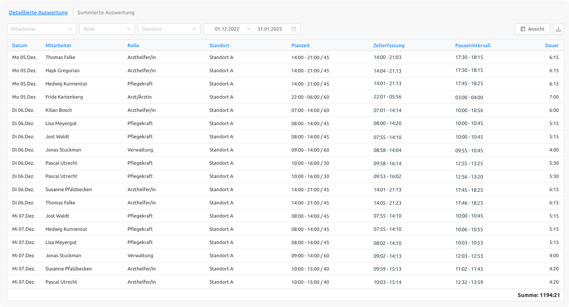
Task: Sort by the Rolle column header
Action: click(x=133, y=45)
